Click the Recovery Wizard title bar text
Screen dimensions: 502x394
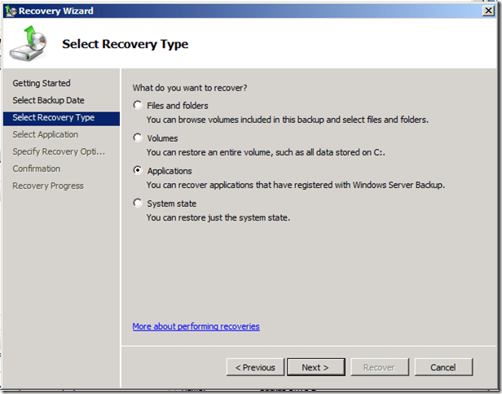(55, 11)
